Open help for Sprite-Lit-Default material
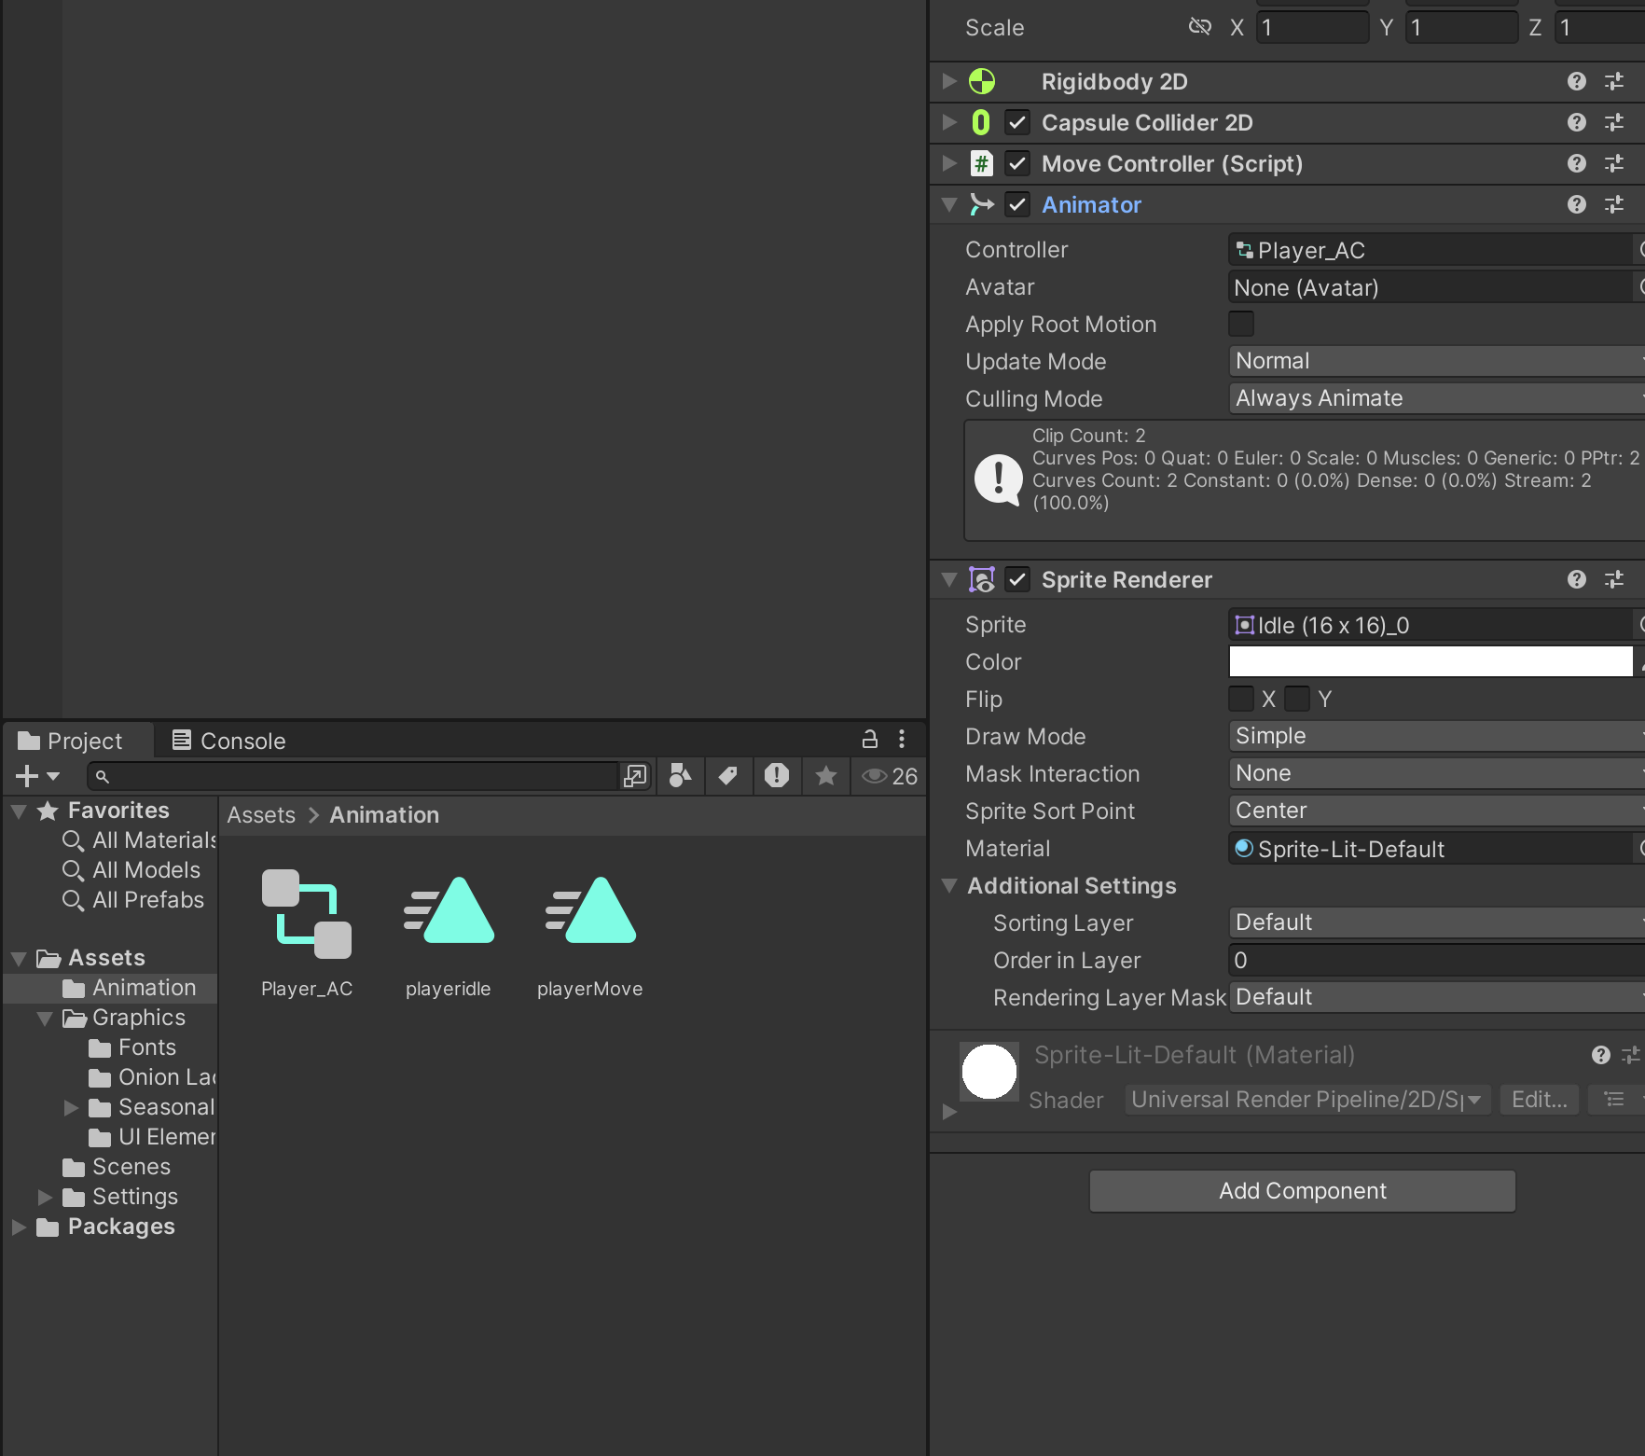This screenshot has width=1645, height=1456. point(1600,1055)
